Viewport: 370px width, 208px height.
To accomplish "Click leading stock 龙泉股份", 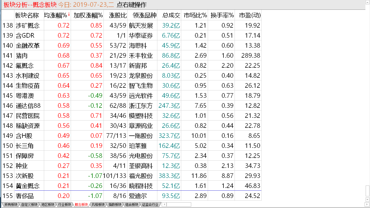I will tap(141, 76).
